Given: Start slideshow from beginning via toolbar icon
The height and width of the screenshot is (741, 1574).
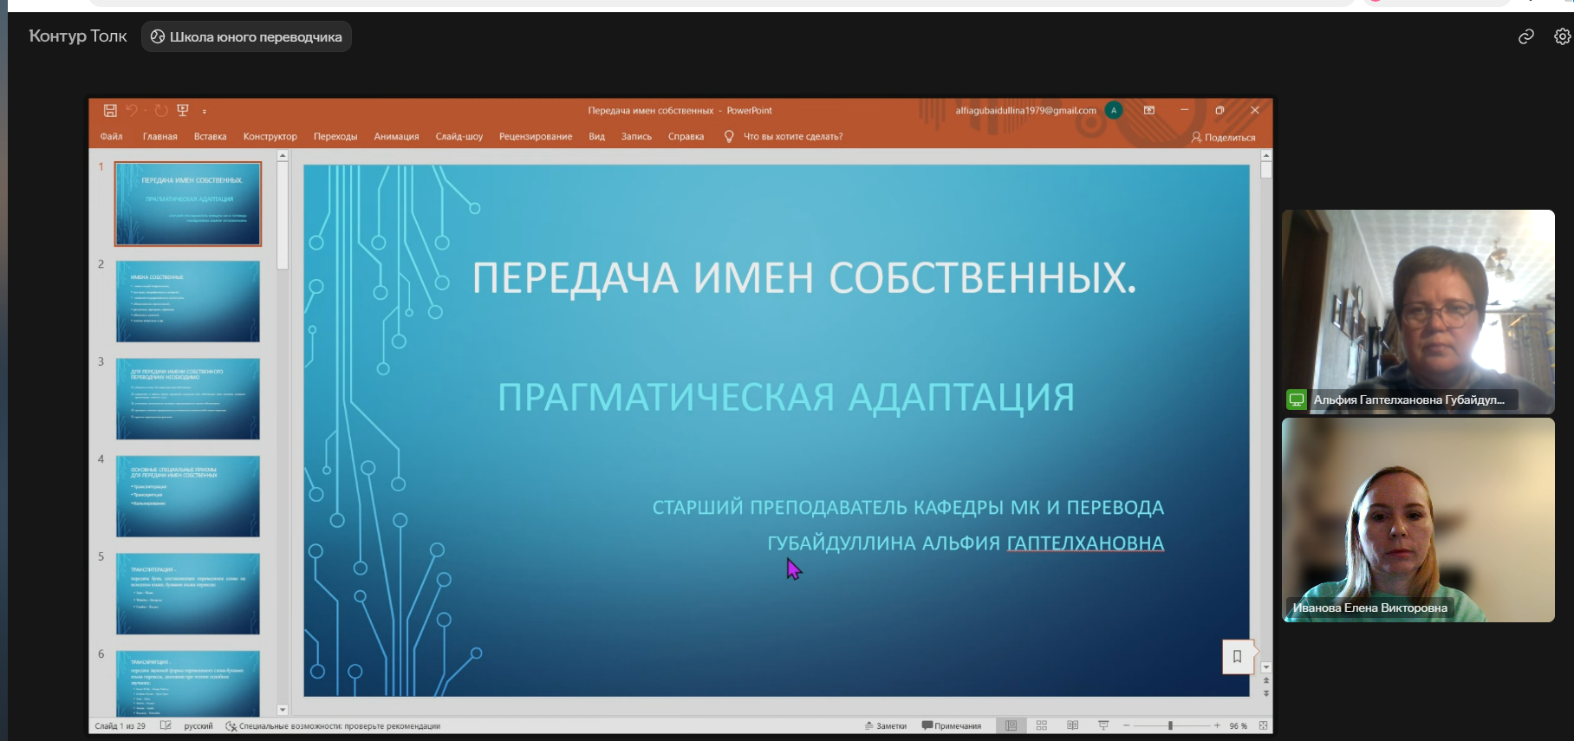Looking at the screenshot, I should click(183, 110).
